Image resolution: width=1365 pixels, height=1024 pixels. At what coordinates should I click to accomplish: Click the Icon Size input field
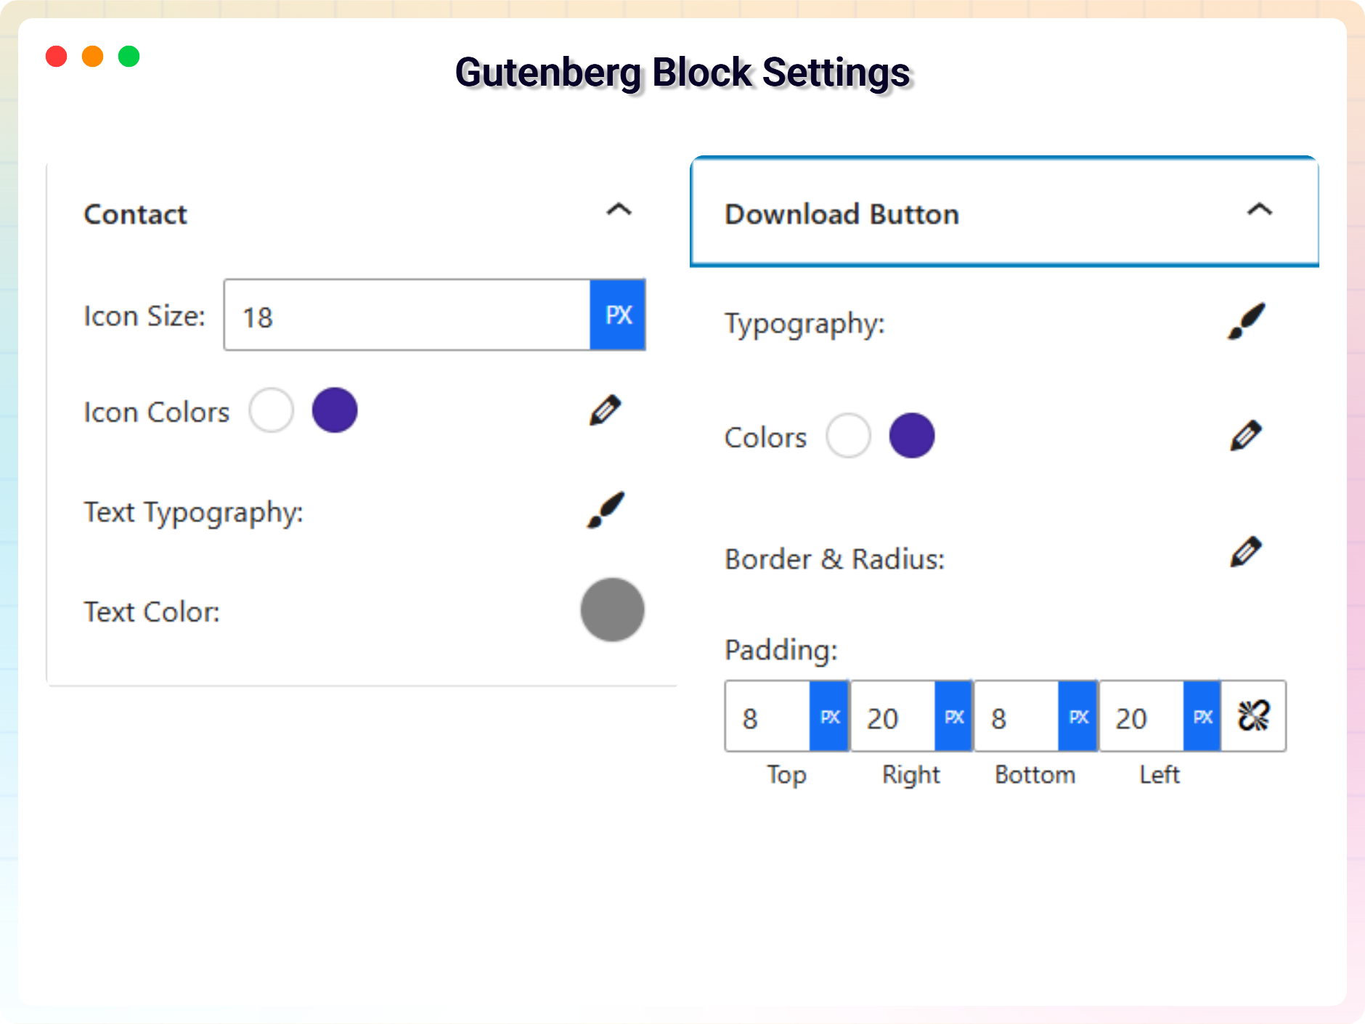point(407,316)
